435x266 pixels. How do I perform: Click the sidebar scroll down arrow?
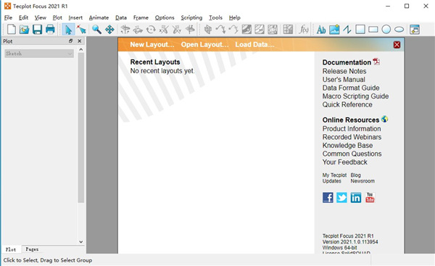(x=81, y=242)
